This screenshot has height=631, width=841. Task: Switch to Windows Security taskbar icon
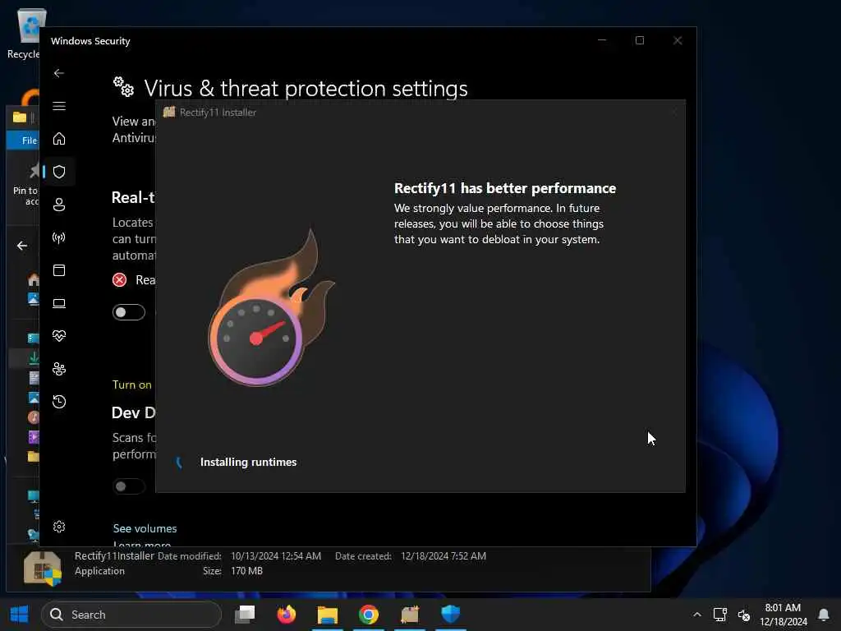pos(451,615)
